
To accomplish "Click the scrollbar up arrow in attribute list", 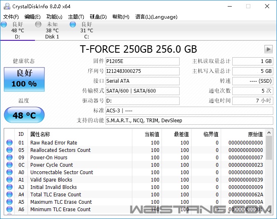I will pos(269,133).
